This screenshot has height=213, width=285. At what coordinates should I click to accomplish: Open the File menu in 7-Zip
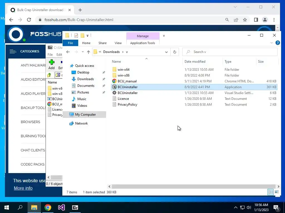point(50,55)
